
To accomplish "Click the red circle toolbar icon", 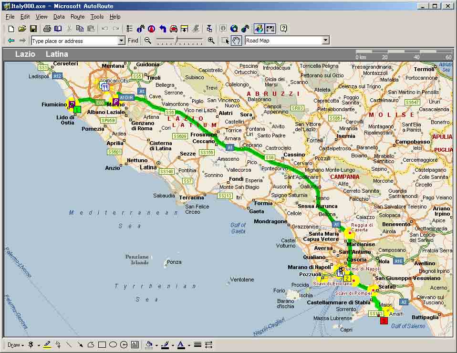I will click(151, 29).
